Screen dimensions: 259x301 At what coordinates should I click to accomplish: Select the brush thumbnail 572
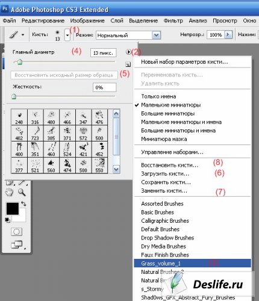83,133
